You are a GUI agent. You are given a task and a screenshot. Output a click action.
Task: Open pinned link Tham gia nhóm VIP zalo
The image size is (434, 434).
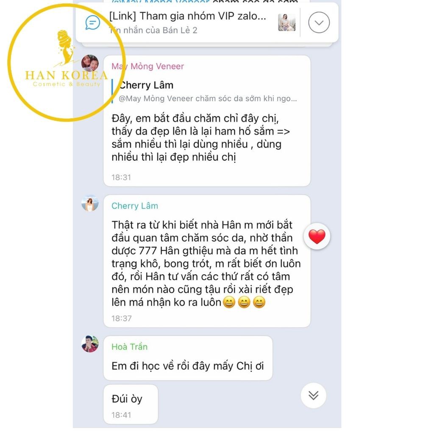[187, 16]
